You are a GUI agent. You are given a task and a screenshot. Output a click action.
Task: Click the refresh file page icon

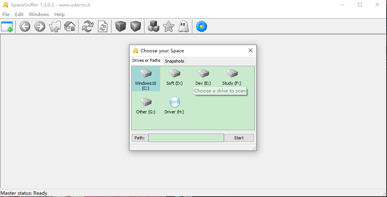point(103,26)
